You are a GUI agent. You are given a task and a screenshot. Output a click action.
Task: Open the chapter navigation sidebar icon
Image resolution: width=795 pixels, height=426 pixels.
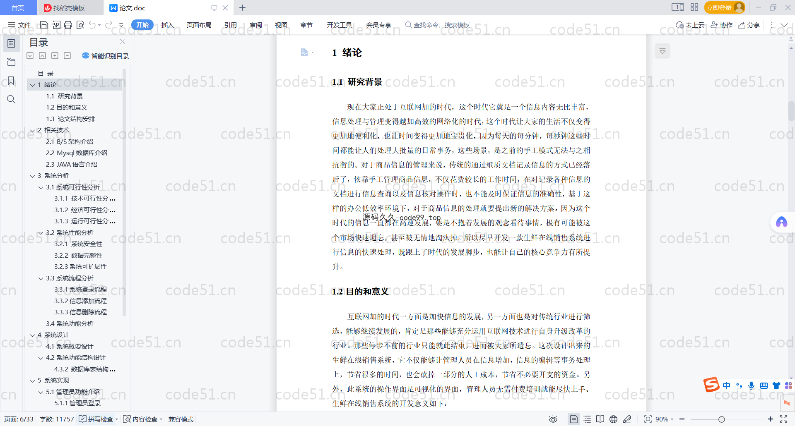[x=11, y=62]
